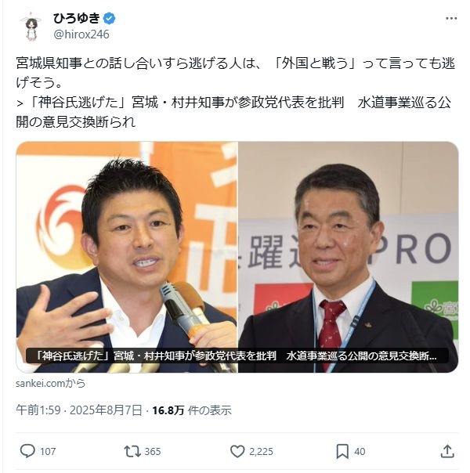Click the article headline overlay caption
470x473 pixels.
tap(237, 356)
